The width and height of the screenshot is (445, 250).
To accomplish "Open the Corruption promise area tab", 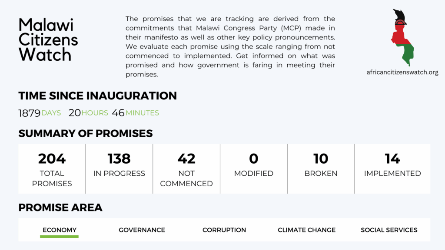I will (x=224, y=230).
